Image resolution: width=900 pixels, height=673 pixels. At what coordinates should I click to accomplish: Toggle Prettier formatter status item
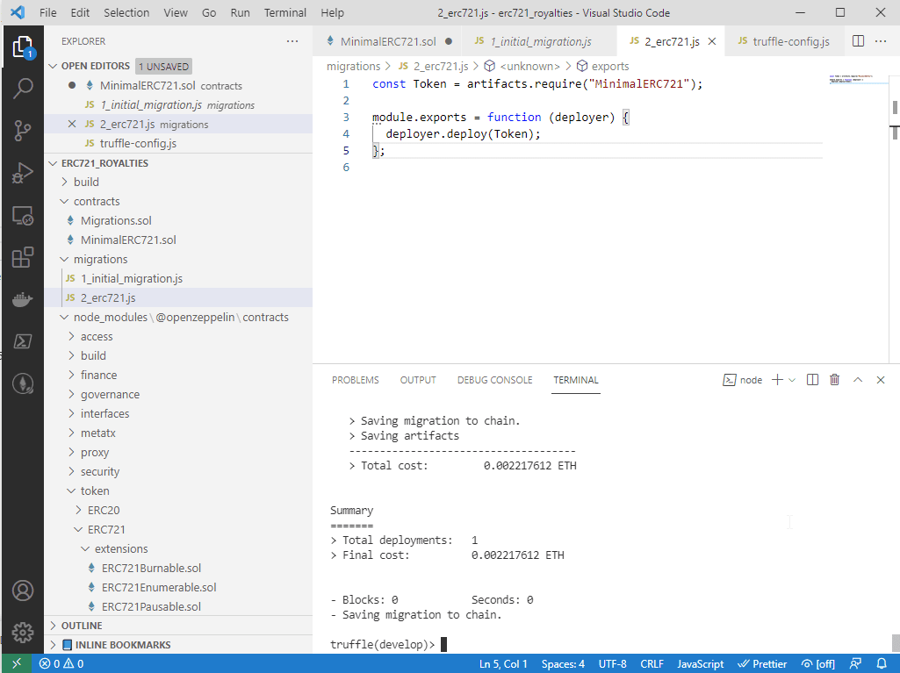[762, 664]
